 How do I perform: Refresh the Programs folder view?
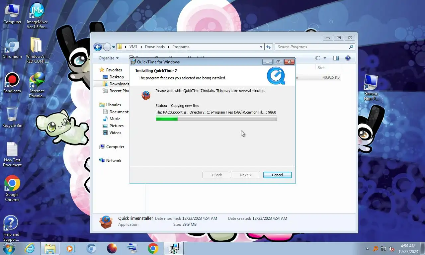tap(269, 47)
